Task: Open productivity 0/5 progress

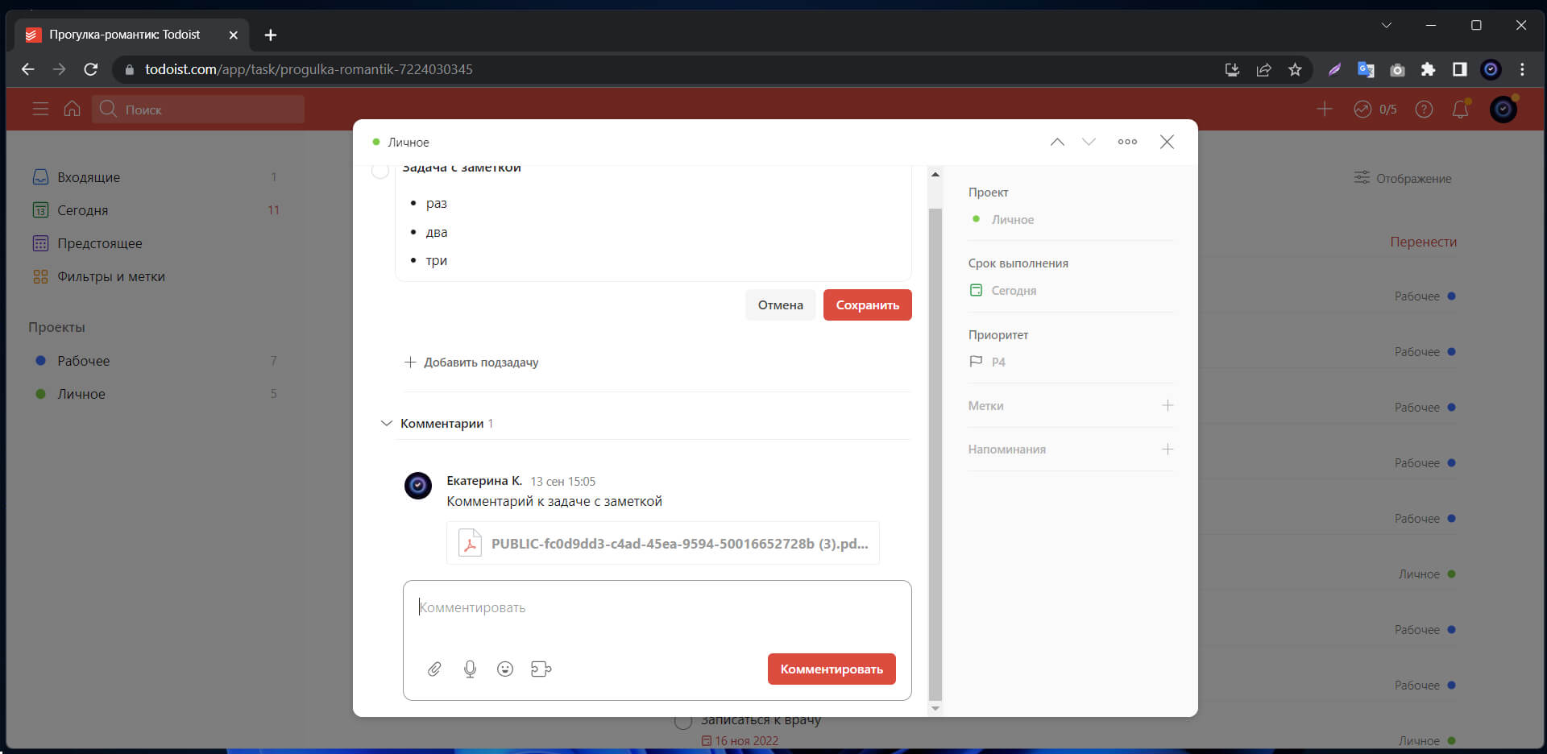Action: click(x=1375, y=109)
